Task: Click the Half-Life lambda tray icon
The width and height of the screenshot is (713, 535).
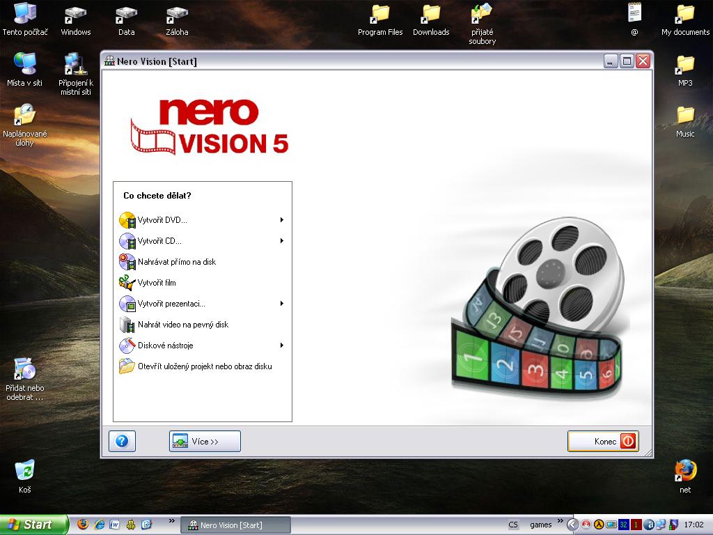Action: pyautogui.click(x=599, y=525)
